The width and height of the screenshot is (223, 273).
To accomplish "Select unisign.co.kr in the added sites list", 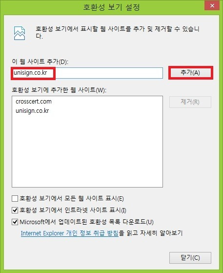I will [32, 111].
